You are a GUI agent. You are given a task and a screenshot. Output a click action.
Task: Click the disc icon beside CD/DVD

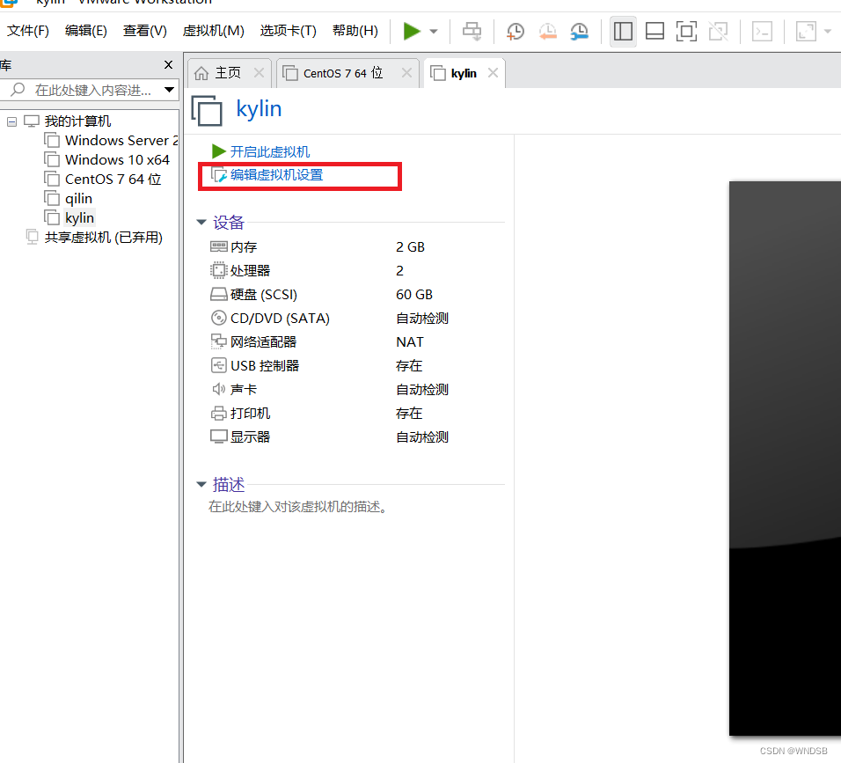(219, 318)
